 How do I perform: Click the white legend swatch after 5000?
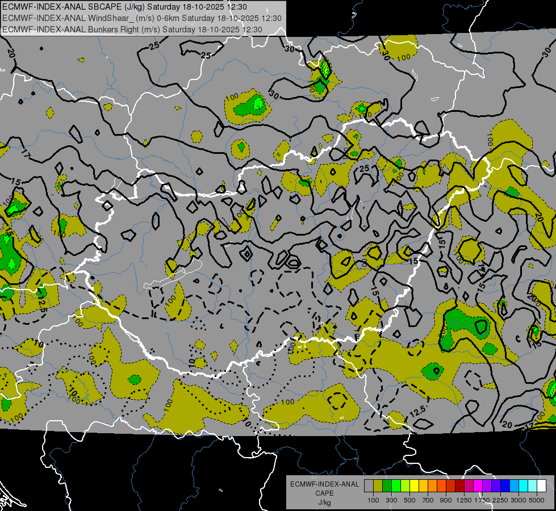[x=542, y=486]
